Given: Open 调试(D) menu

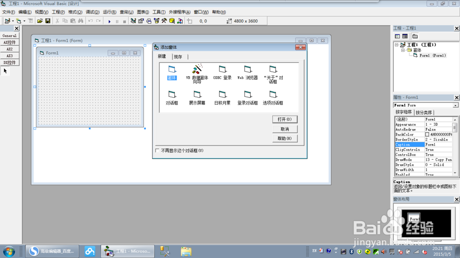Looking at the screenshot, I should point(92,12).
